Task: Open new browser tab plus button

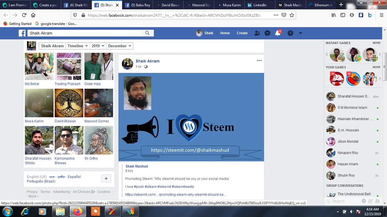Action: [x=341, y=5]
